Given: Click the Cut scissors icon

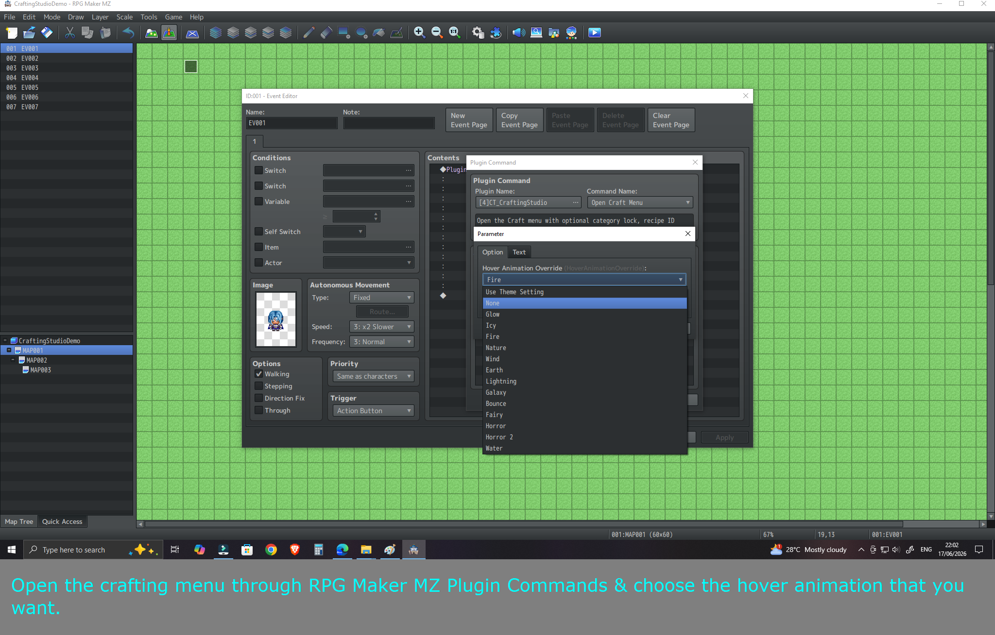Looking at the screenshot, I should [70, 33].
